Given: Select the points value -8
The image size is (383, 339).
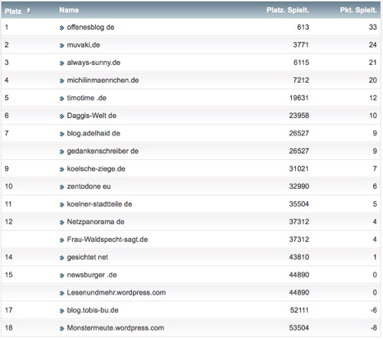Looking at the screenshot, I should click(x=374, y=328).
